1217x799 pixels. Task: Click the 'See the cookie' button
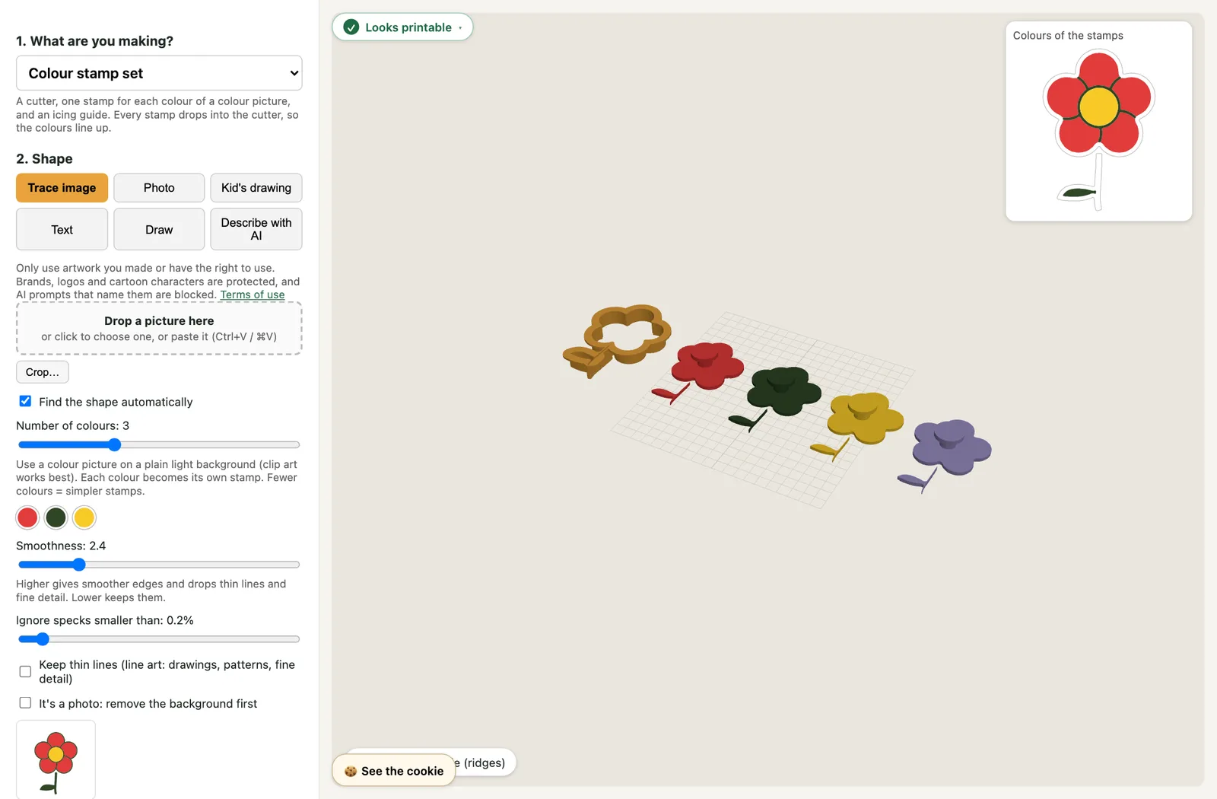click(394, 771)
